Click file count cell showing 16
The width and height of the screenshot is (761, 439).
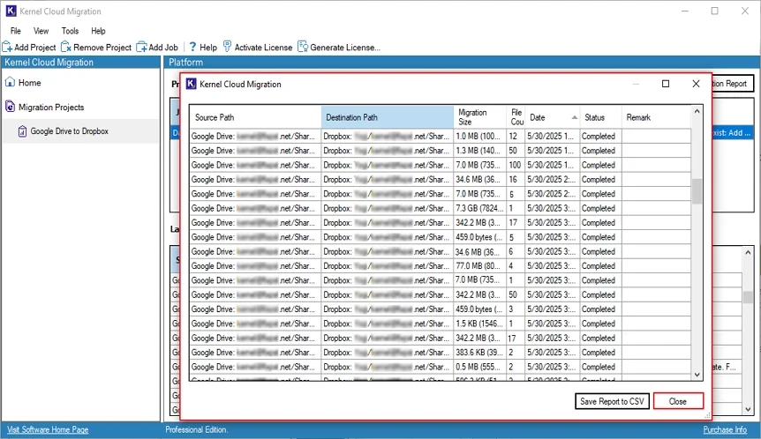[516, 179]
